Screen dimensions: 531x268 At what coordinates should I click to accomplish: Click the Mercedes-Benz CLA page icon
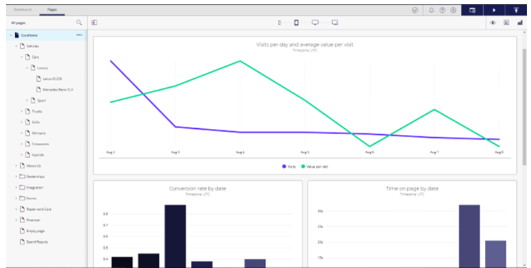pos(39,90)
